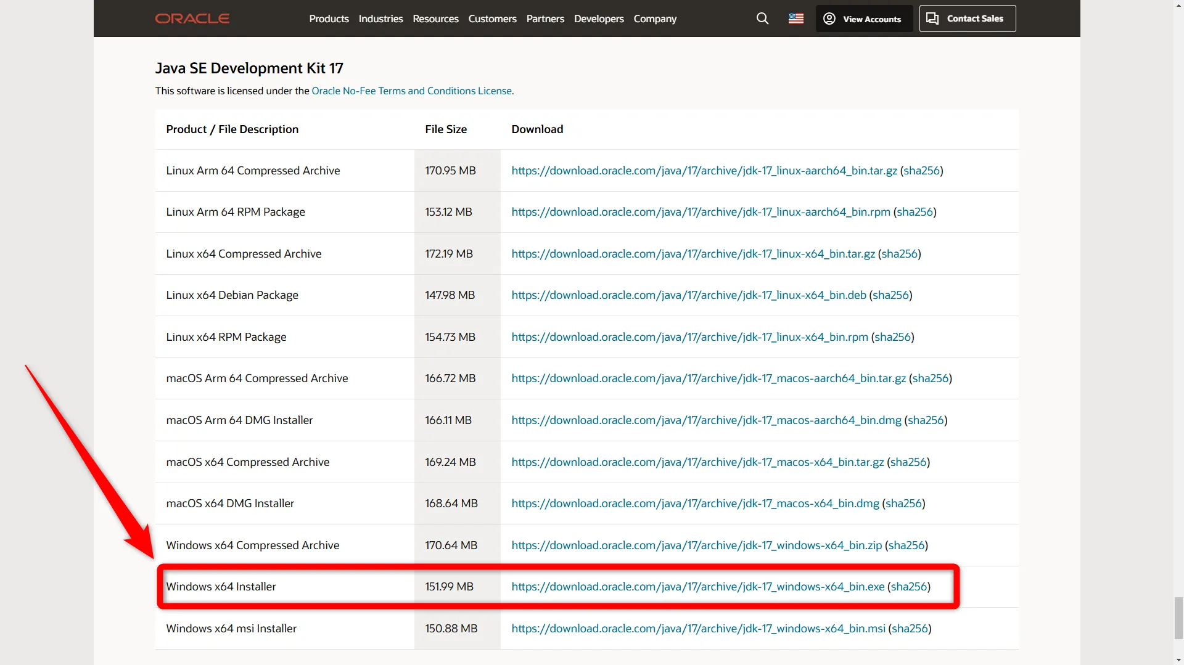The height and width of the screenshot is (665, 1184).
Task: Open sha256 for Windows x64 msi Installer
Action: point(910,629)
